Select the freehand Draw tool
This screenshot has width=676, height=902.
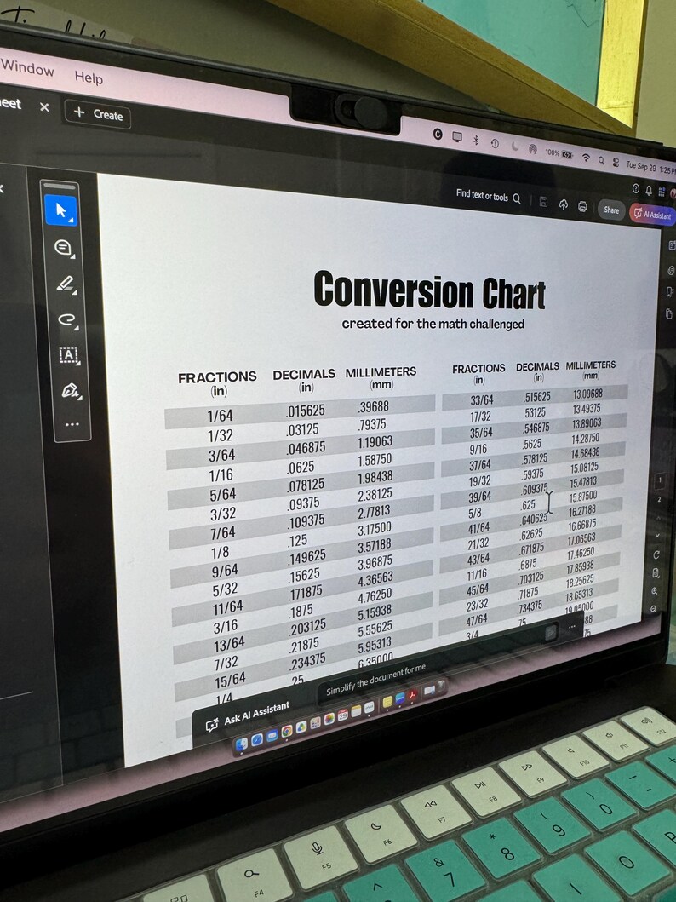point(66,319)
